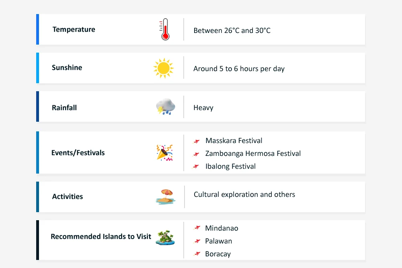Select the Masskara Festival entry
This screenshot has height=268, width=402.
[x=234, y=141]
